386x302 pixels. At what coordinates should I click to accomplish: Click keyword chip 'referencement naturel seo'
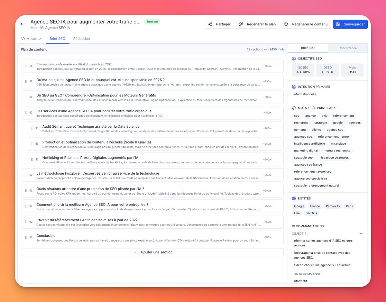313,171
